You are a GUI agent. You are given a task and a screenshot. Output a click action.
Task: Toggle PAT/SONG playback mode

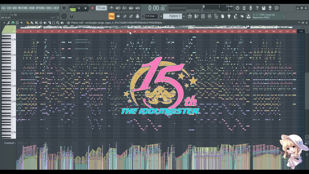click(x=73, y=8)
